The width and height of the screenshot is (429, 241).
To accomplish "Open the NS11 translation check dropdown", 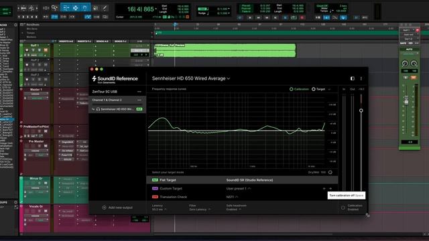I will point(232,197).
